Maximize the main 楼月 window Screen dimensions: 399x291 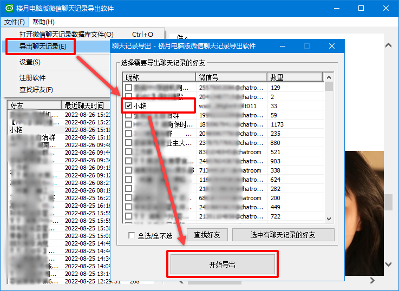pyautogui.click(x=361, y=8)
